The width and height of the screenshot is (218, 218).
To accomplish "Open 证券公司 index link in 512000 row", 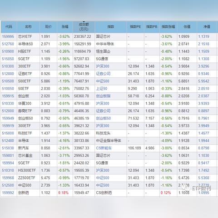I will (x=103, y=111).
